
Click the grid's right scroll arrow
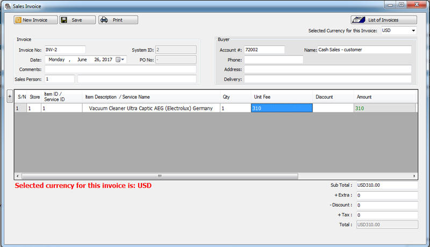(414, 176)
